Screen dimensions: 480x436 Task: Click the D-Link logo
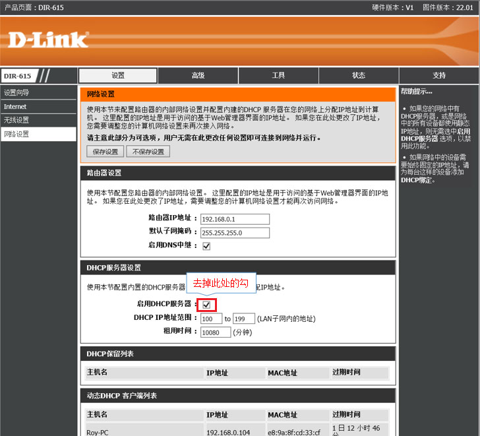point(47,40)
